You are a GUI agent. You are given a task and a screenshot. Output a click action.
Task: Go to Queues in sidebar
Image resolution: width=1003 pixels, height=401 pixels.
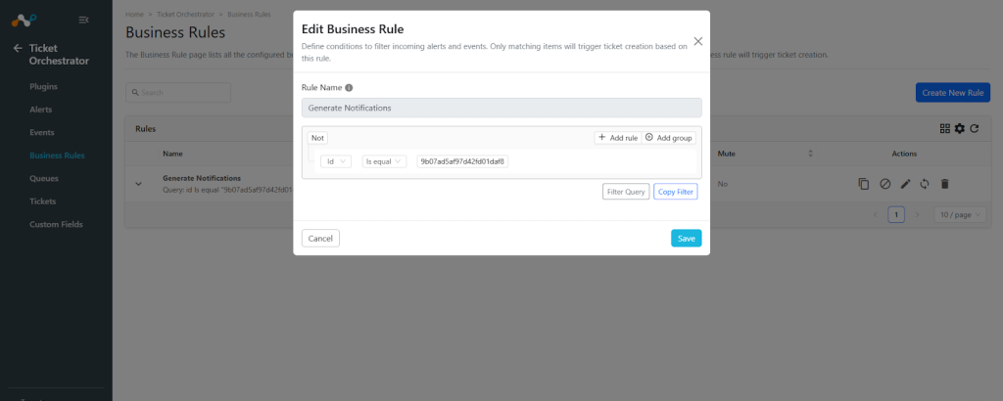click(44, 178)
